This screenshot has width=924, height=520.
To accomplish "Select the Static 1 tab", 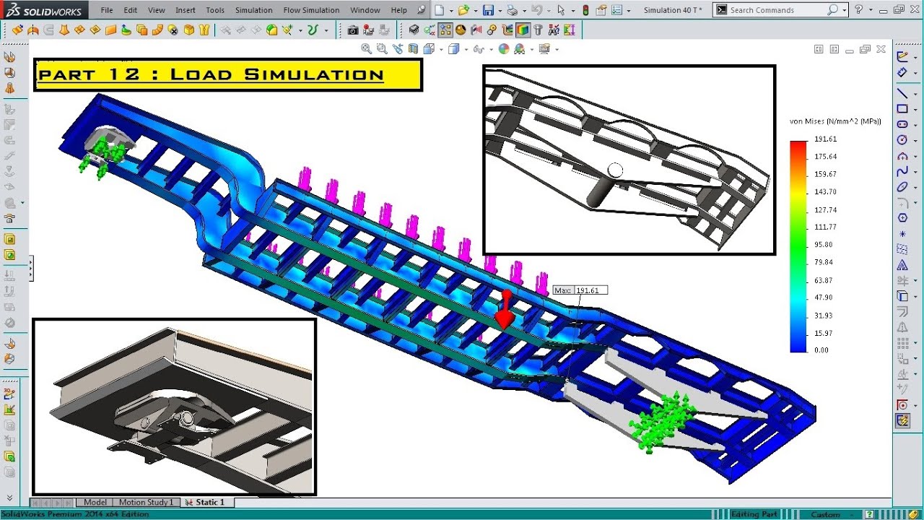I will pyautogui.click(x=206, y=502).
